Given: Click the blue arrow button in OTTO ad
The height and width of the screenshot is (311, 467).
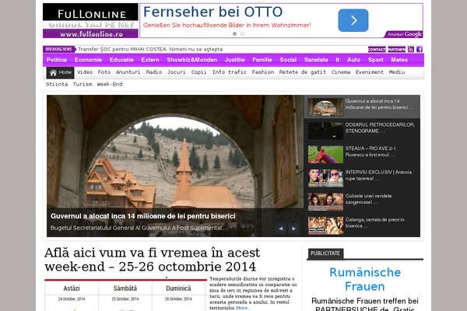Looking at the screenshot, I should 353,20.
